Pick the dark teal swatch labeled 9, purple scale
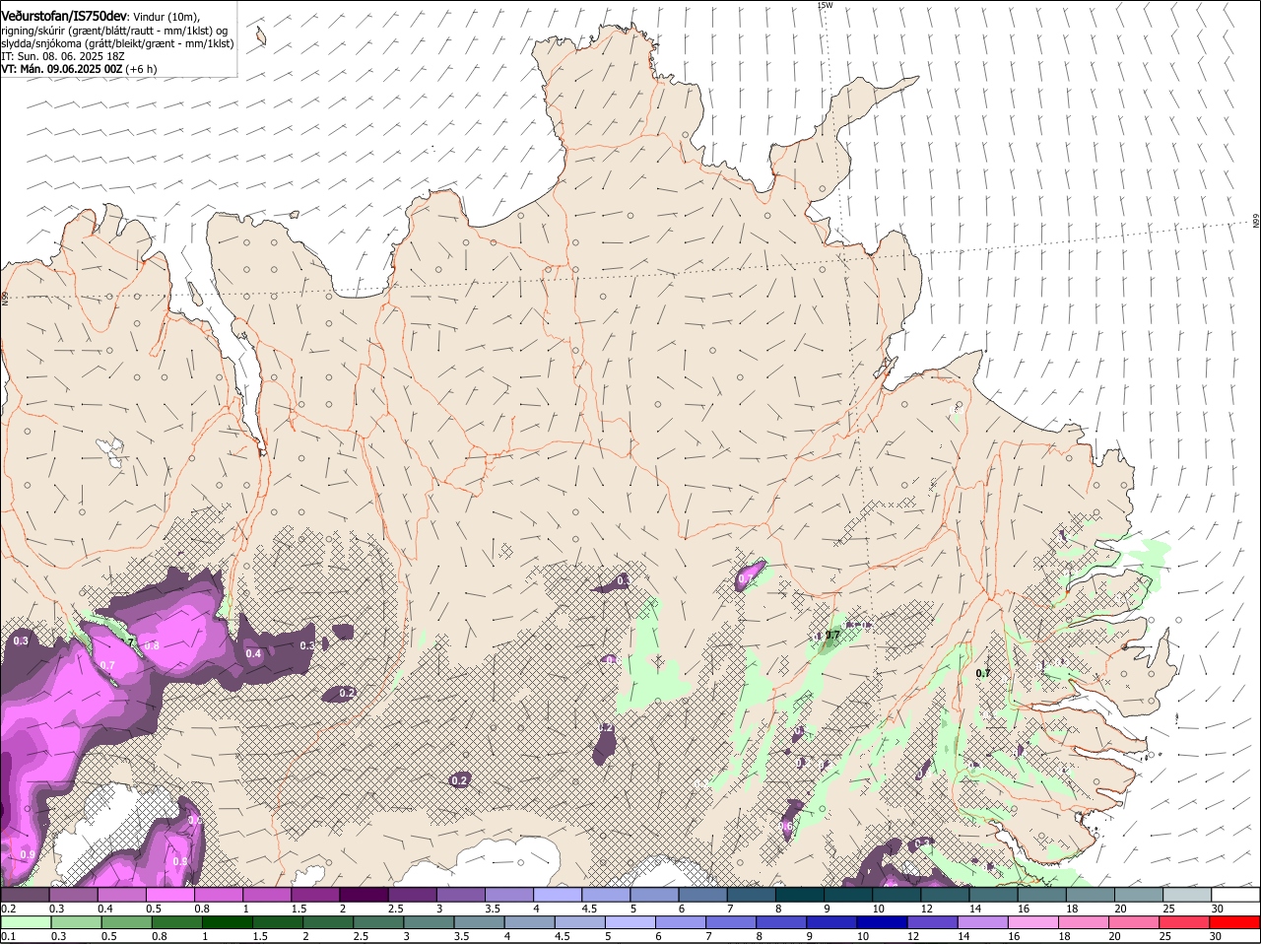The width and height of the screenshot is (1261, 944). pos(850,895)
